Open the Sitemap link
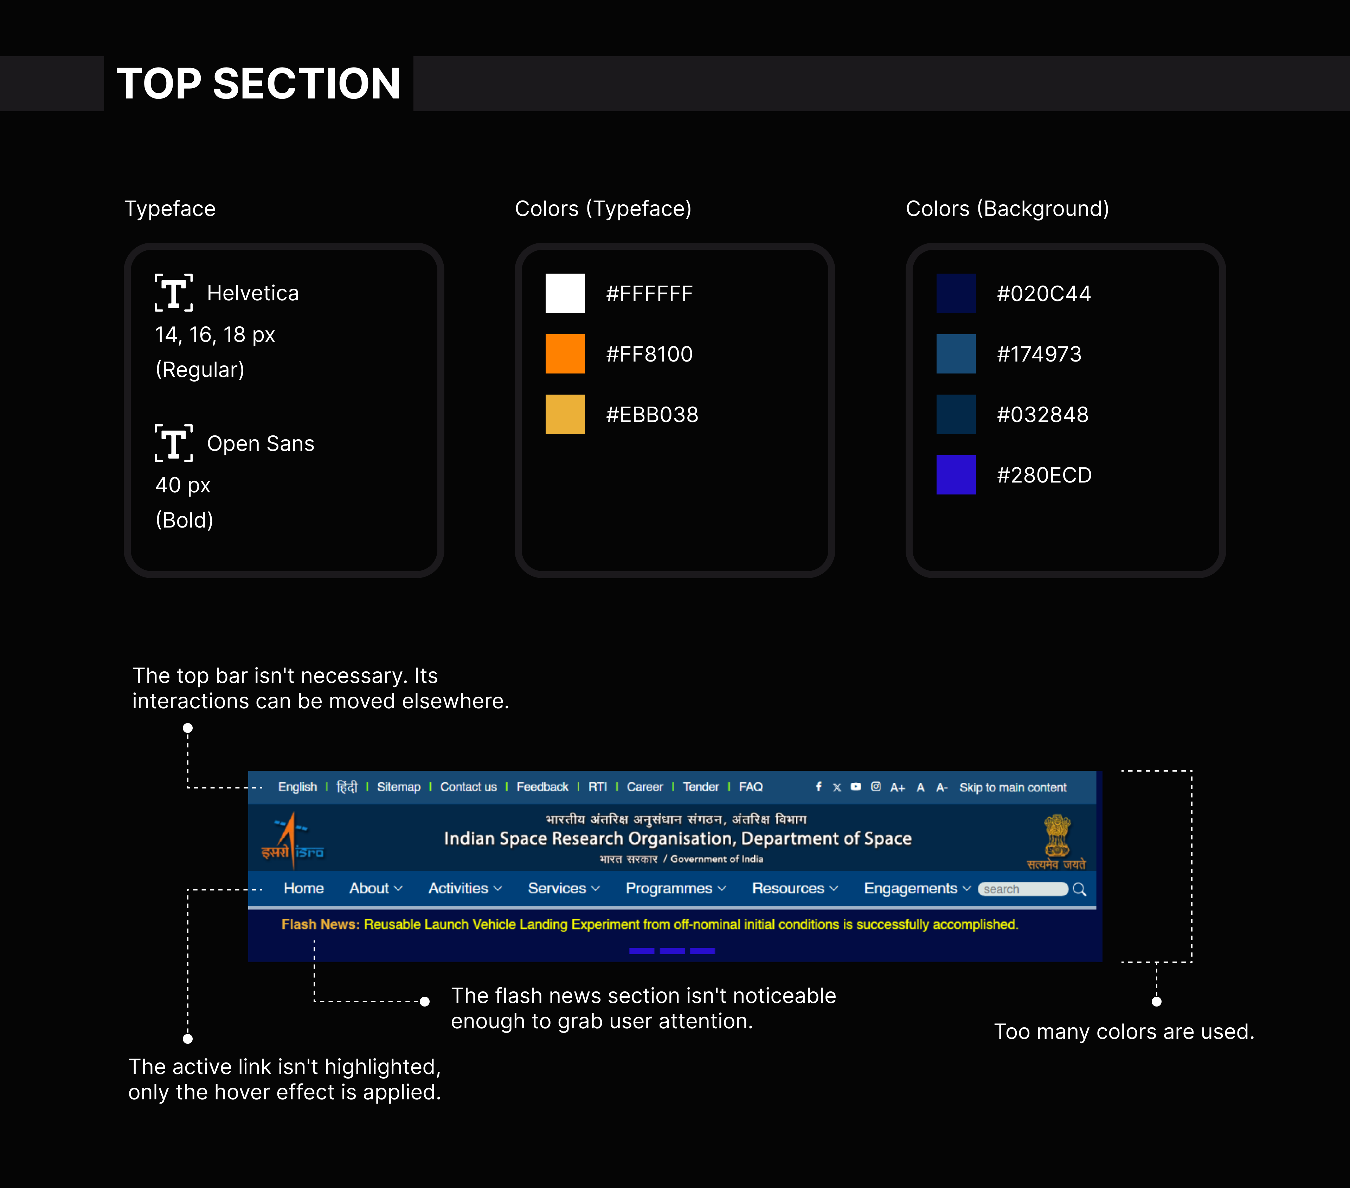Image resolution: width=1350 pixels, height=1188 pixels. coord(398,787)
